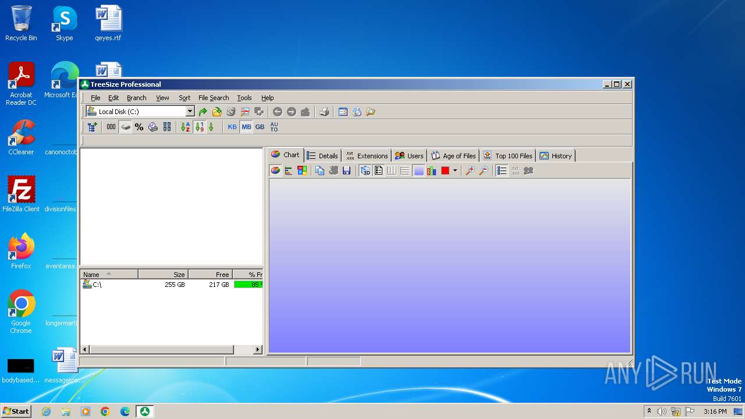Switch to the Users tab

pyautogui.click(x=409, y=155)
